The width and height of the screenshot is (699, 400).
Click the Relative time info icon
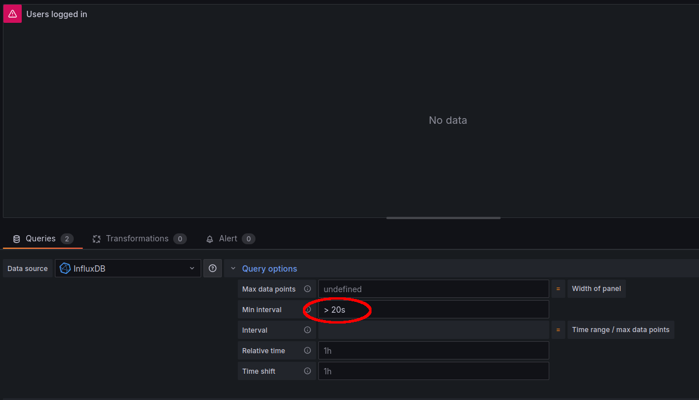(x=307, y=350)
